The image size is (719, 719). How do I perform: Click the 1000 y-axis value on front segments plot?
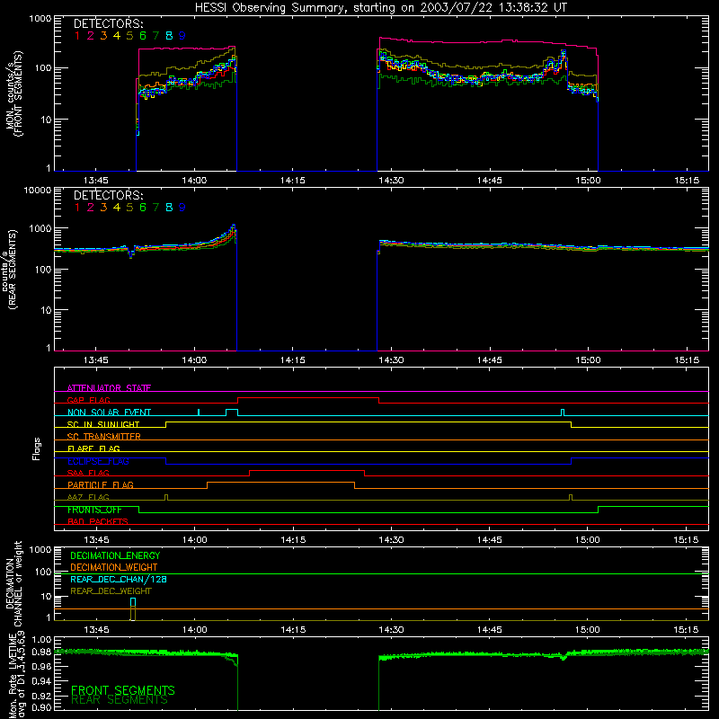40,19
